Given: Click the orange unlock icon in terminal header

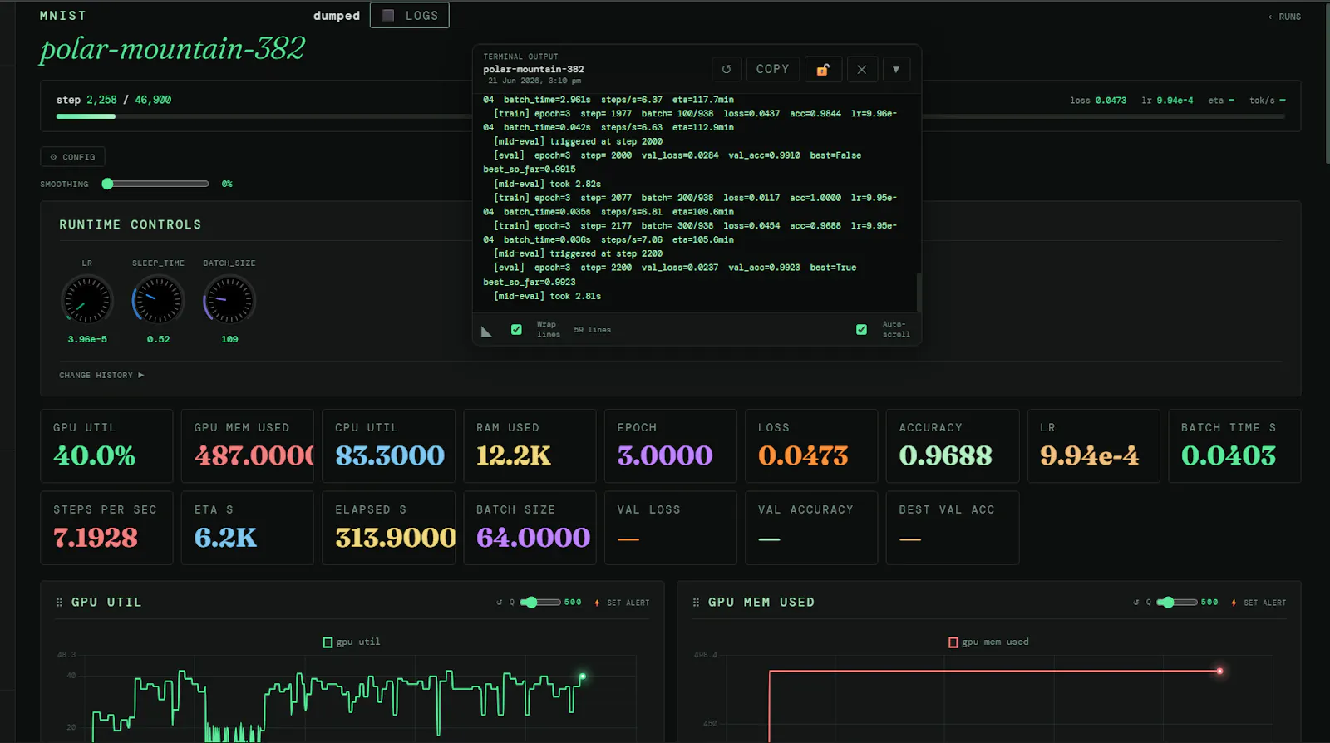Looking at the screenshot, I should tap(823, 70).
